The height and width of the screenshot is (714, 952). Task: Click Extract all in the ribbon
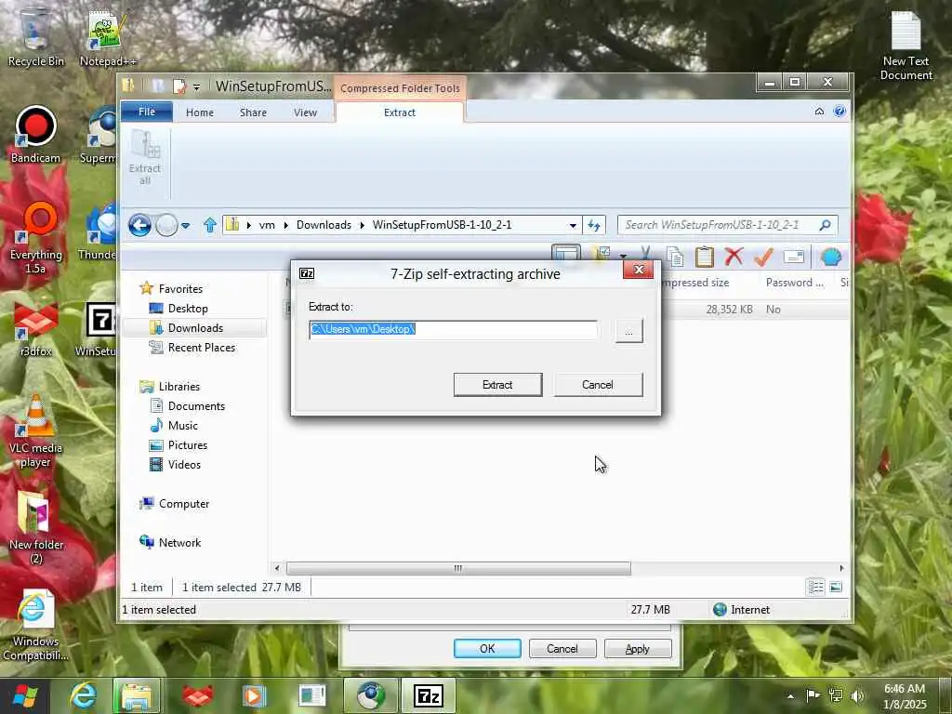pos(145,158)
